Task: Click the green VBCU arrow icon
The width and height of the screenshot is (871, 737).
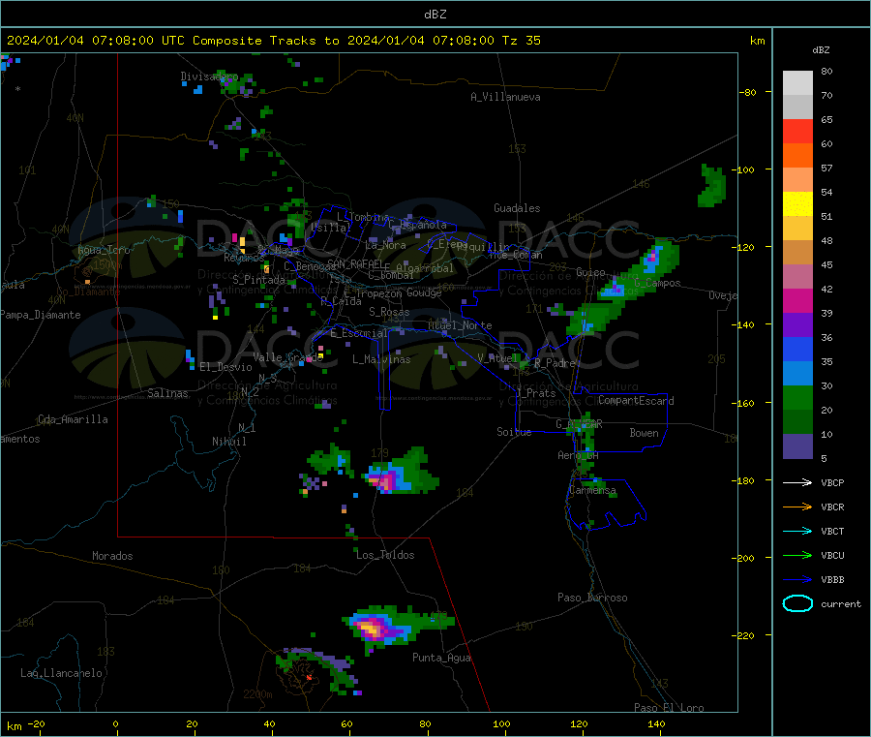Action: pyautogui.click(x=797, y=555)
